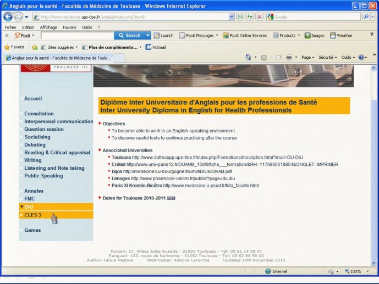Open the ? help menu
Screen dimensions: 379x284
click(x=98, y=27)
